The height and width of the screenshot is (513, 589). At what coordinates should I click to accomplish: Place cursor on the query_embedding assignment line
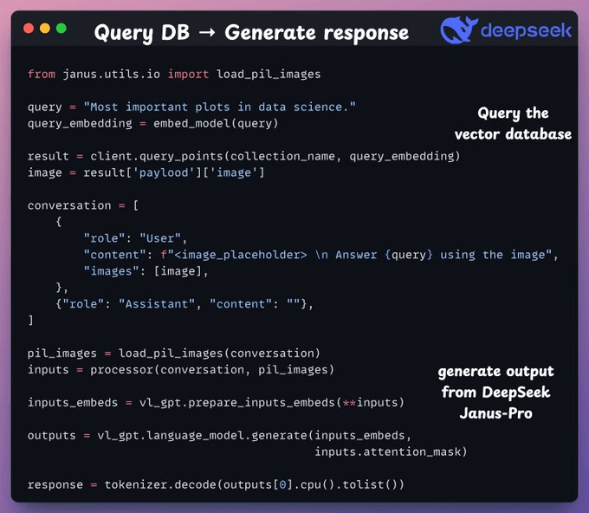[x=152, y=123]
